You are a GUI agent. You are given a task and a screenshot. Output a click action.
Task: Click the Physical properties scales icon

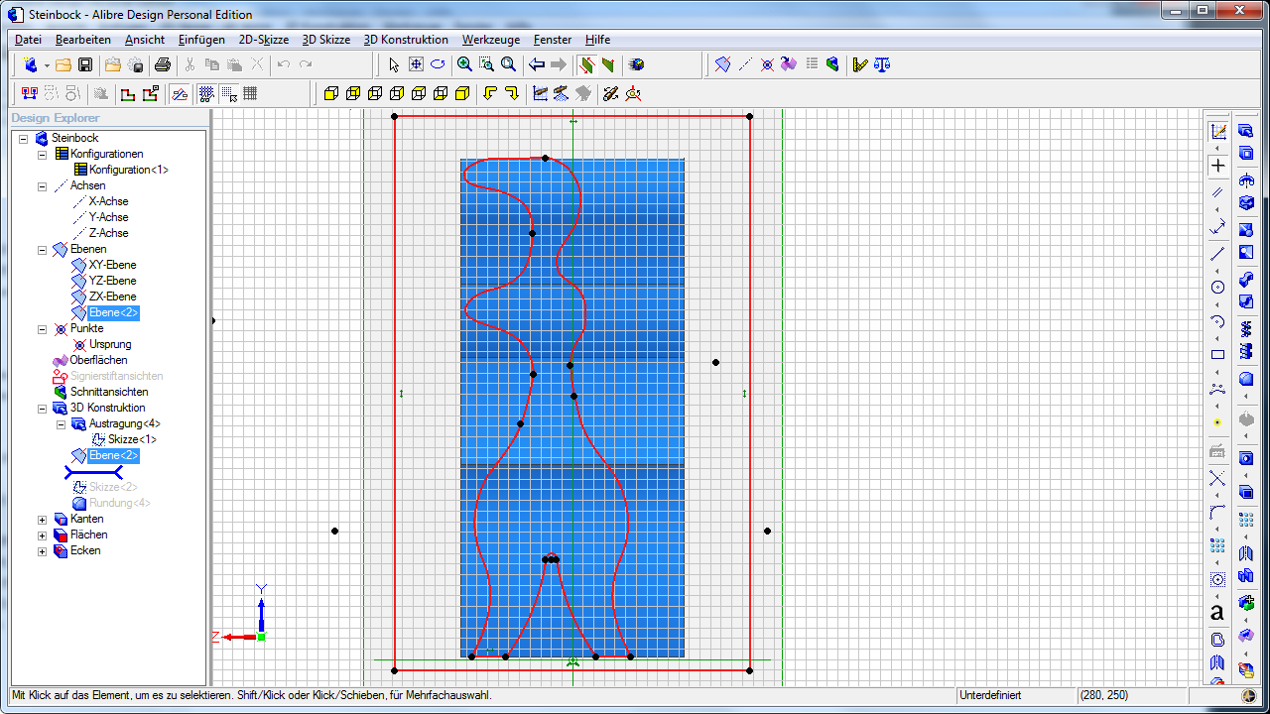pos(882,64)
